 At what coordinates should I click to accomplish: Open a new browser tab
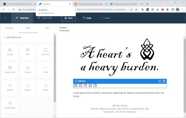[x=147, y=4]
